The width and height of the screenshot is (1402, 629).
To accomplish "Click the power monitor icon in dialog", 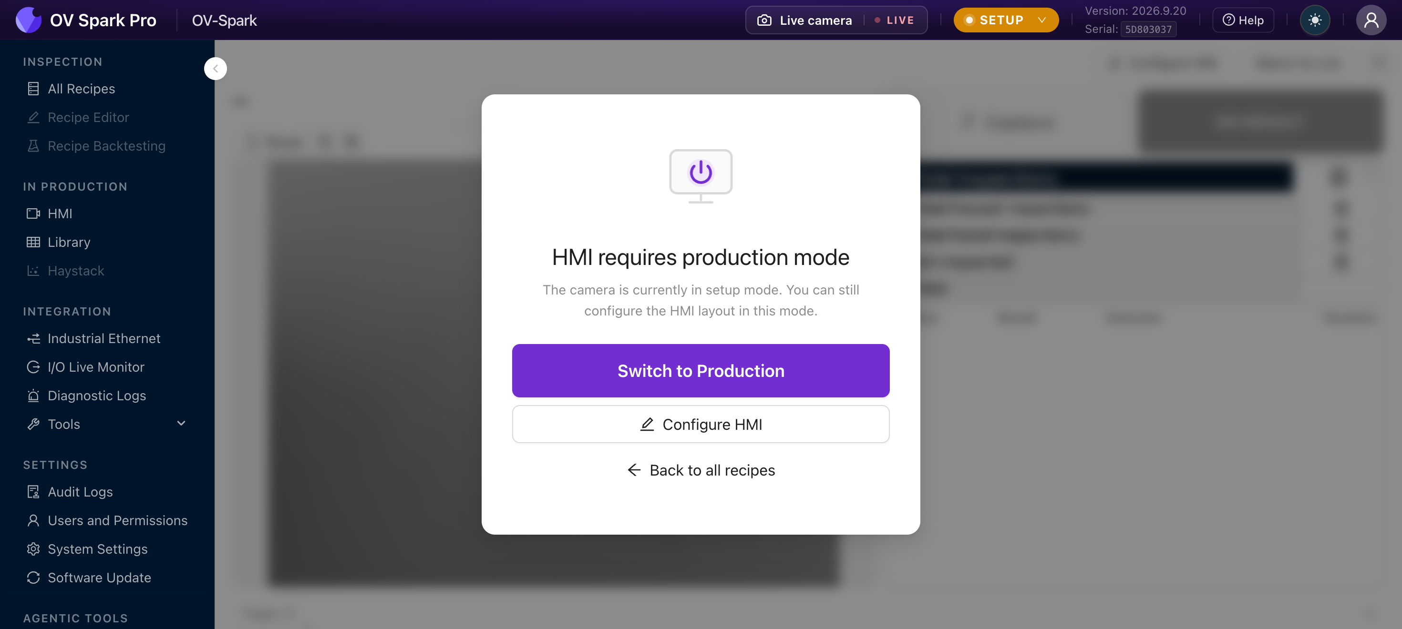I will click(x=701, y=176).
